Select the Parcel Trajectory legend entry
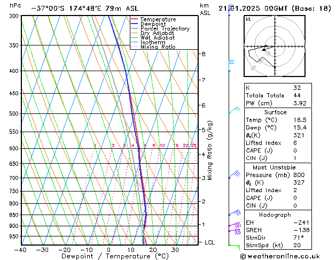This screenshot has width=336, height=260. [165, 29]
